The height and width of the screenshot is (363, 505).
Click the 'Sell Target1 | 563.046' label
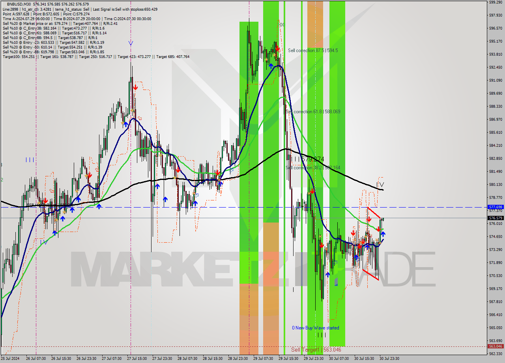[316, 350]
